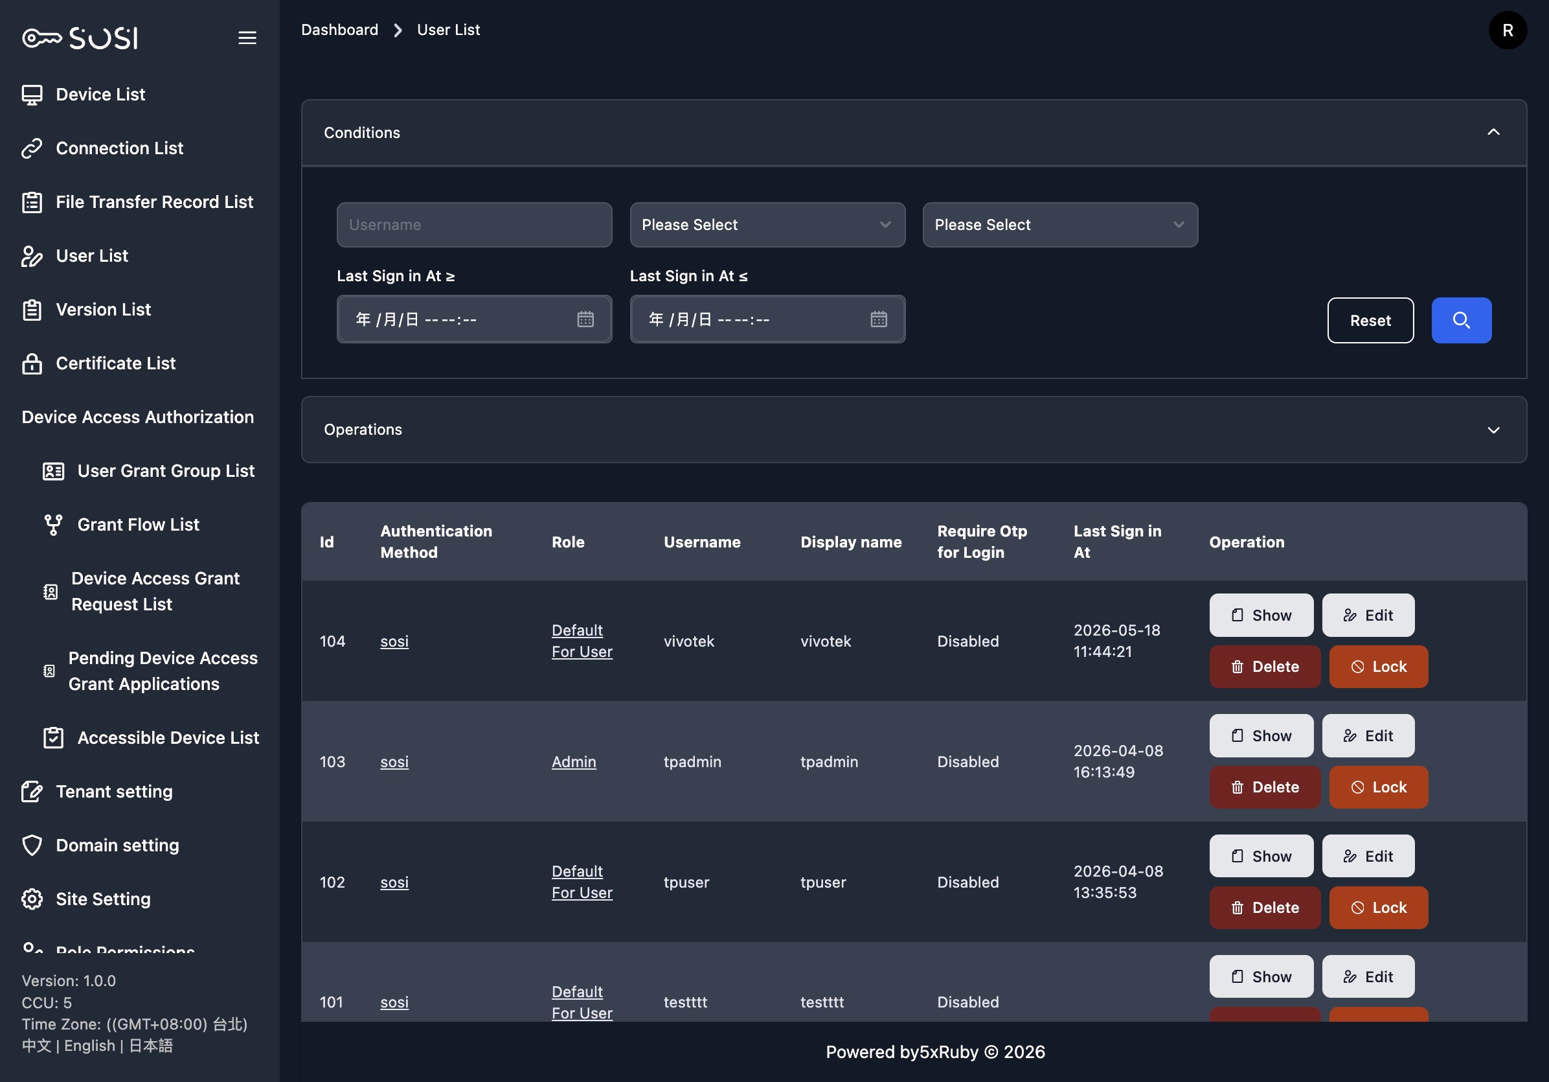This screenshot has height=1082, width=1549.
Task: Show user 104 vivotek
Action: point(1261,615)
